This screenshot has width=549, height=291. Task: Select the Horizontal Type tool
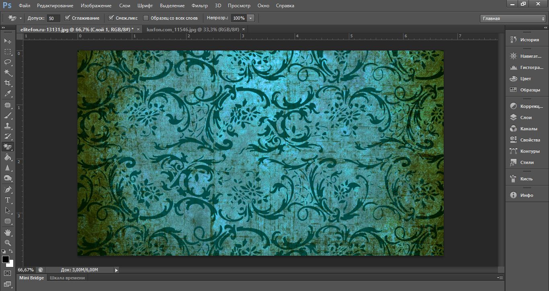click(8, 200)
